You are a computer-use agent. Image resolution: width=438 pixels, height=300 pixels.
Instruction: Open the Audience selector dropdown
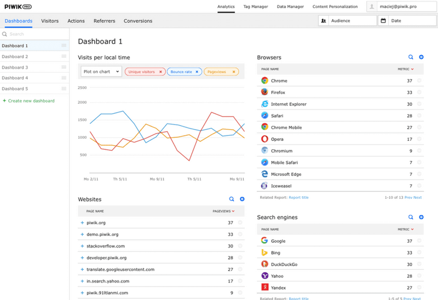pos(347,21)
